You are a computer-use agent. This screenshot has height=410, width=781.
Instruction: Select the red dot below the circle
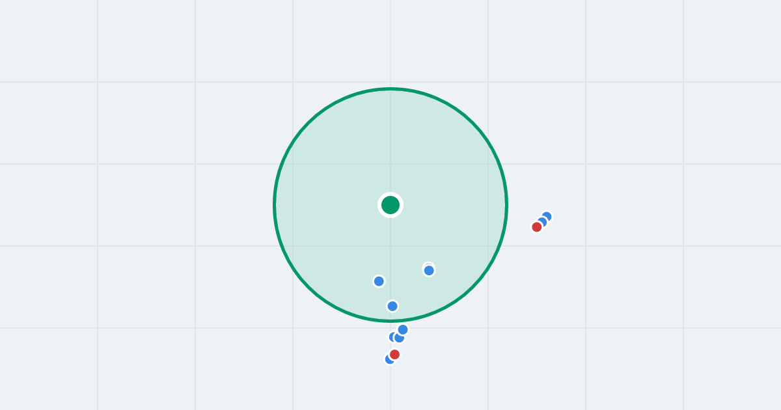click(394, 355)
